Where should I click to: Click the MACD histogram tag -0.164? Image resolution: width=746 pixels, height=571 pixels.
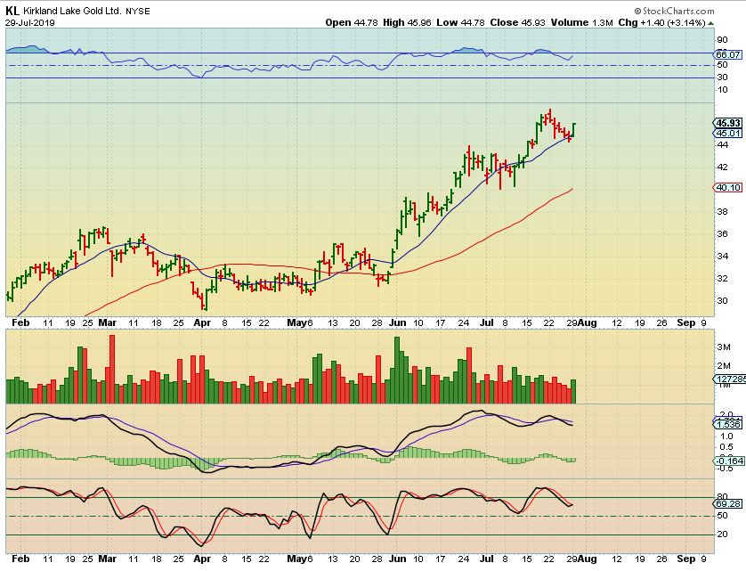(729, 461)
